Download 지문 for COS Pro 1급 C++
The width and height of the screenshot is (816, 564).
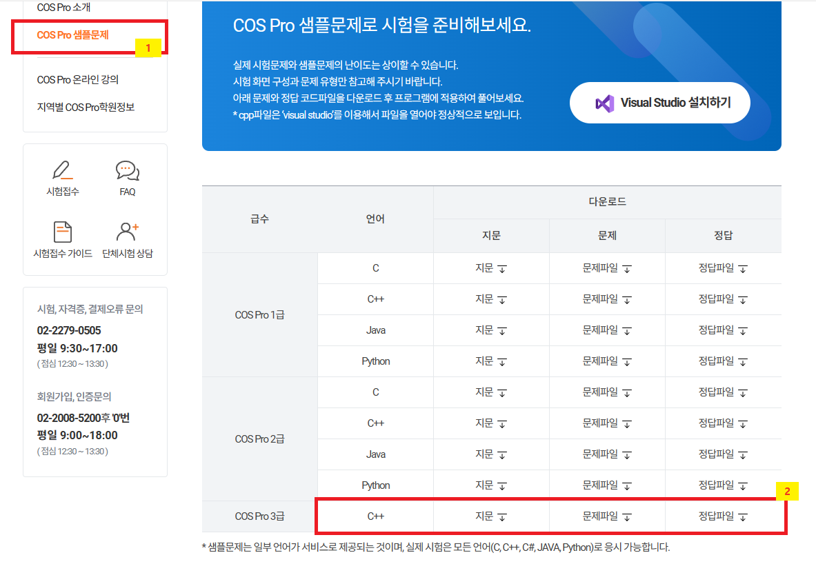490,299
